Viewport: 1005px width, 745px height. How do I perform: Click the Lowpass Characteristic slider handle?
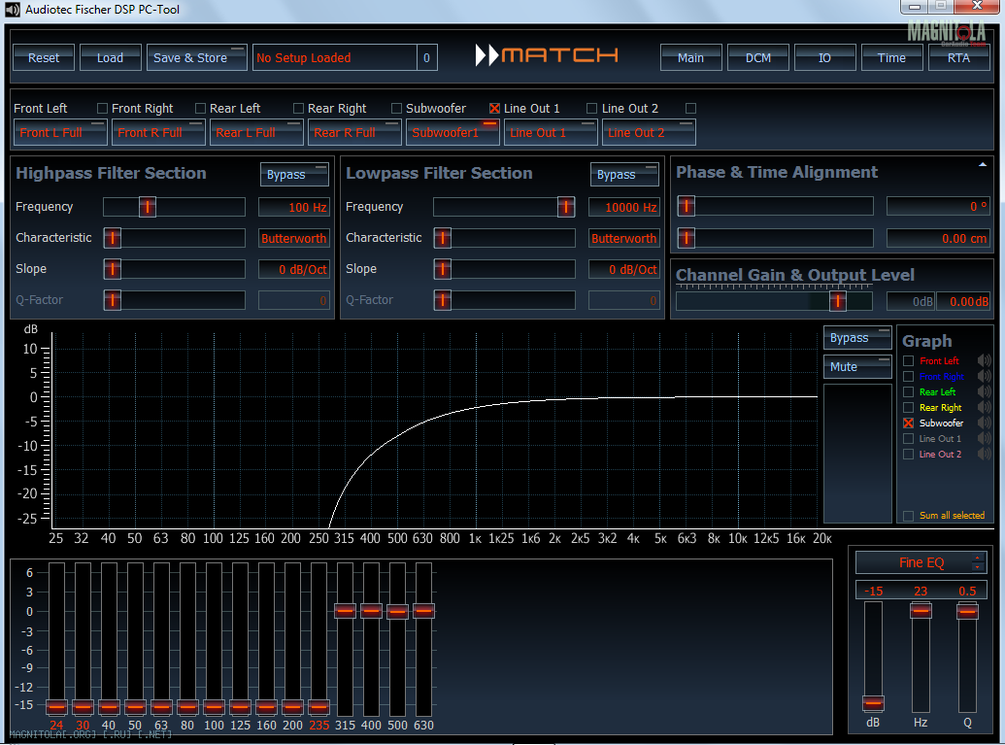pyautogui.click(x=442, y=238)
